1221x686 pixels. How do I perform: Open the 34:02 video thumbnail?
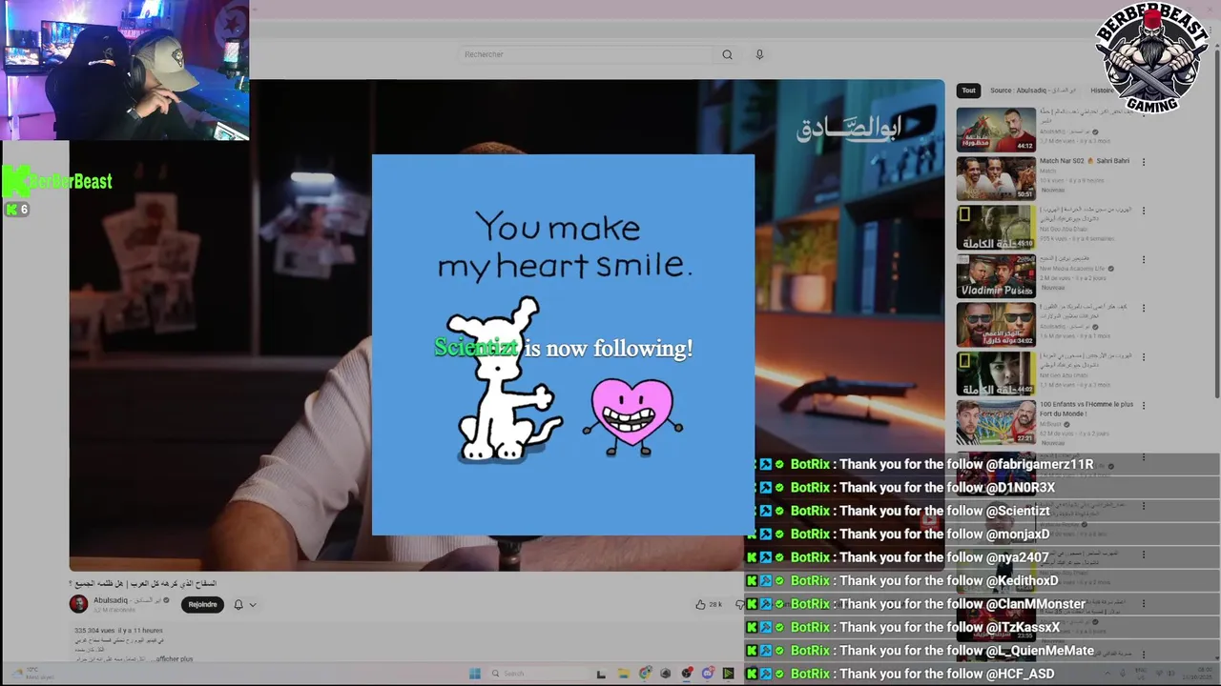(x=996, y=325)
